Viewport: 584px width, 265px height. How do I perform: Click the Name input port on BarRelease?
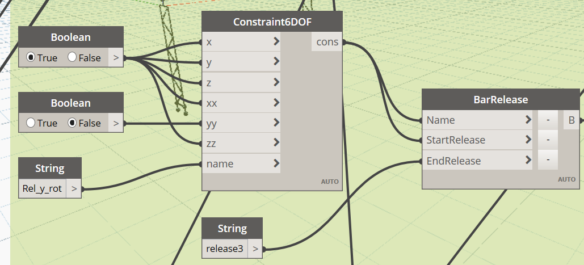coord(477,120)
